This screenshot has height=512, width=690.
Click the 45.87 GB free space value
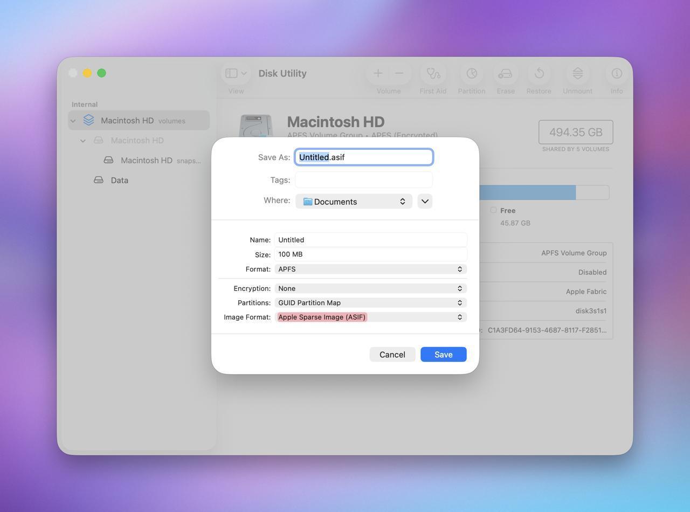click(x=515, y=223)
